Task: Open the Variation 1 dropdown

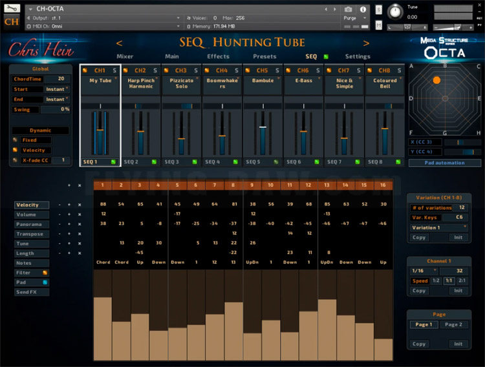Action: [x=438, y=227]
